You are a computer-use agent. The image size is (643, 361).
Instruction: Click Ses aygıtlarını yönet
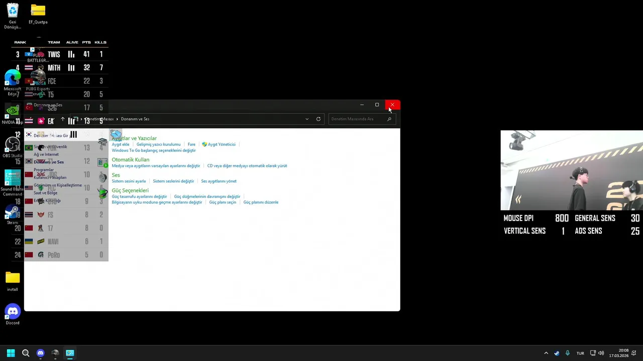tap(219, 181)
